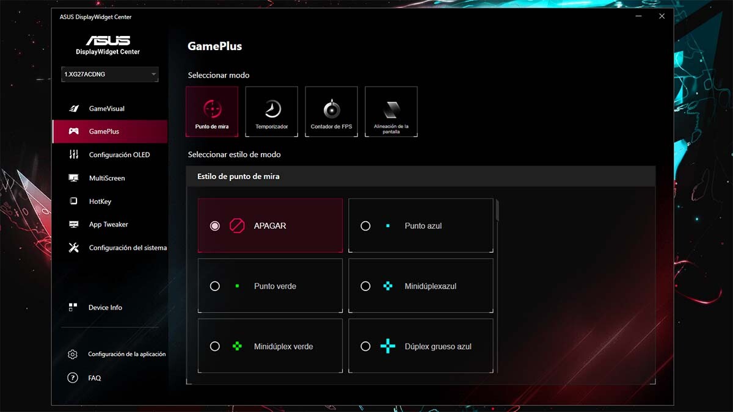The height and width of the screenshot is (412, 733).
Task: Close the DisplayWidget Center window
Action: [662, 16]
